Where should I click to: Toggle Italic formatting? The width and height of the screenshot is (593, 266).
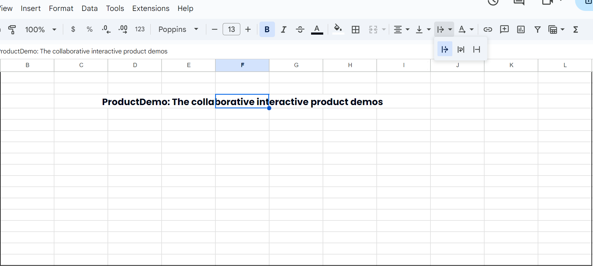pyautogui.click(x=283, y=29)
